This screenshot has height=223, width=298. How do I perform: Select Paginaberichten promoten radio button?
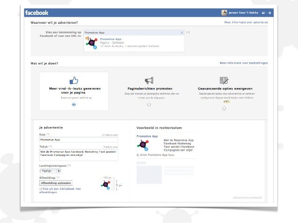pos(149,104)
